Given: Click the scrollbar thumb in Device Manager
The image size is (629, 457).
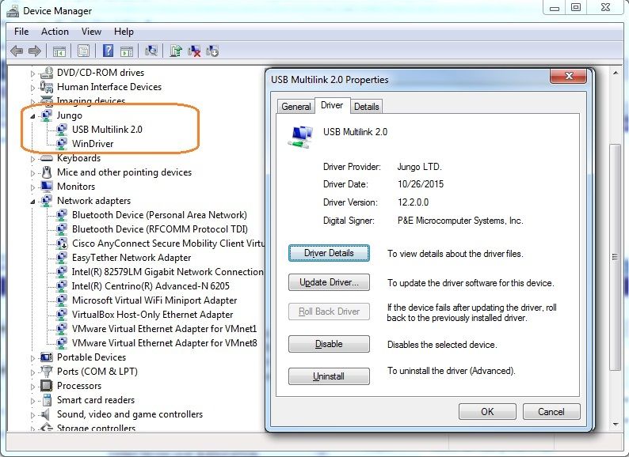Looking at the screenshot, I should (615, 256).
